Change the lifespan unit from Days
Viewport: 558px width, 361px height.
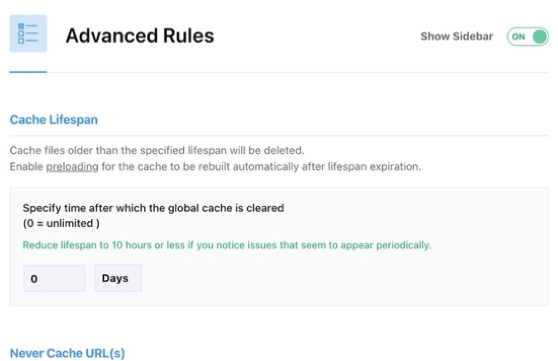(x=118, y=278)
